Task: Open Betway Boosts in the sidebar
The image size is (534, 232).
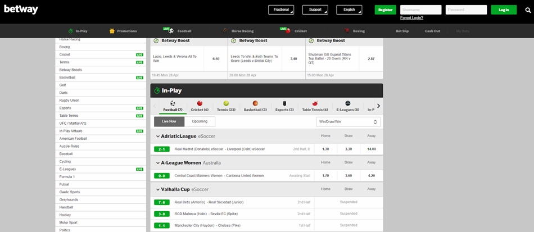Action: pos(101,70)
